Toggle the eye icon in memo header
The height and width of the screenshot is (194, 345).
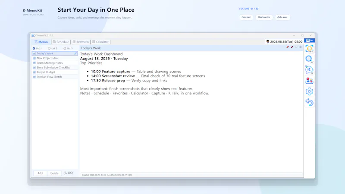[x=300, y=47]
